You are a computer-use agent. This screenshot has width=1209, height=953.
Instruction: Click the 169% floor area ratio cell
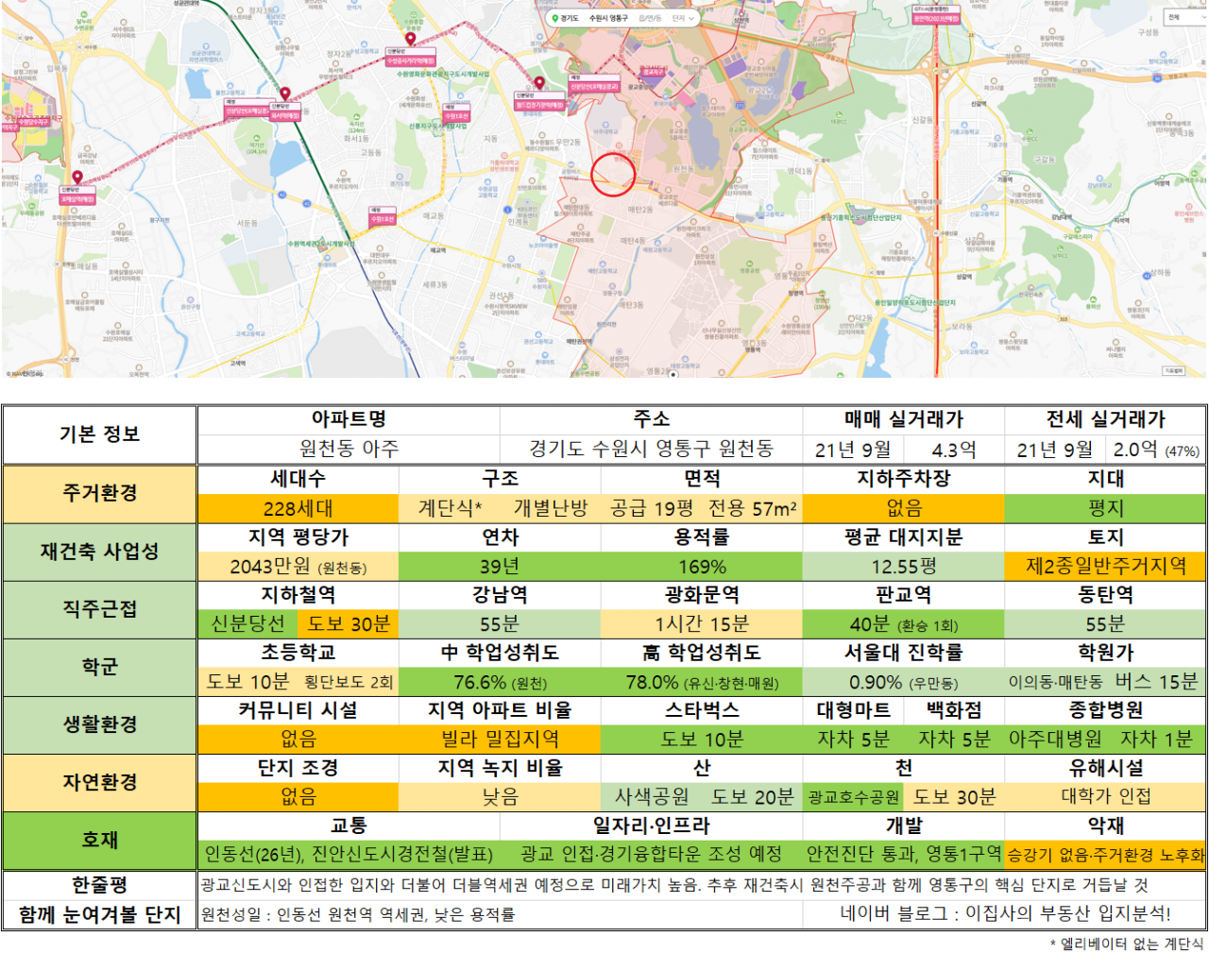tap(702, 567)
